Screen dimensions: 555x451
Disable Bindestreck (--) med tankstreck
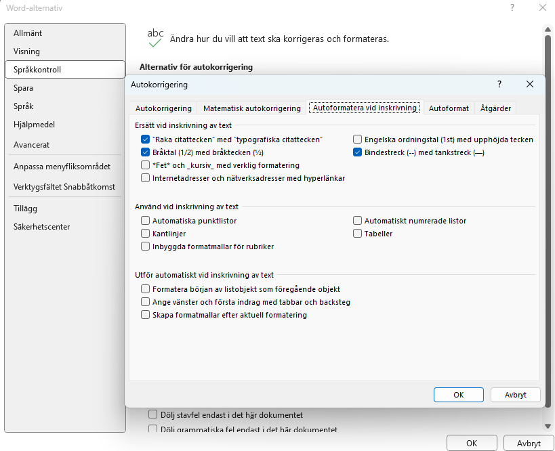click(x=358, y=152)
